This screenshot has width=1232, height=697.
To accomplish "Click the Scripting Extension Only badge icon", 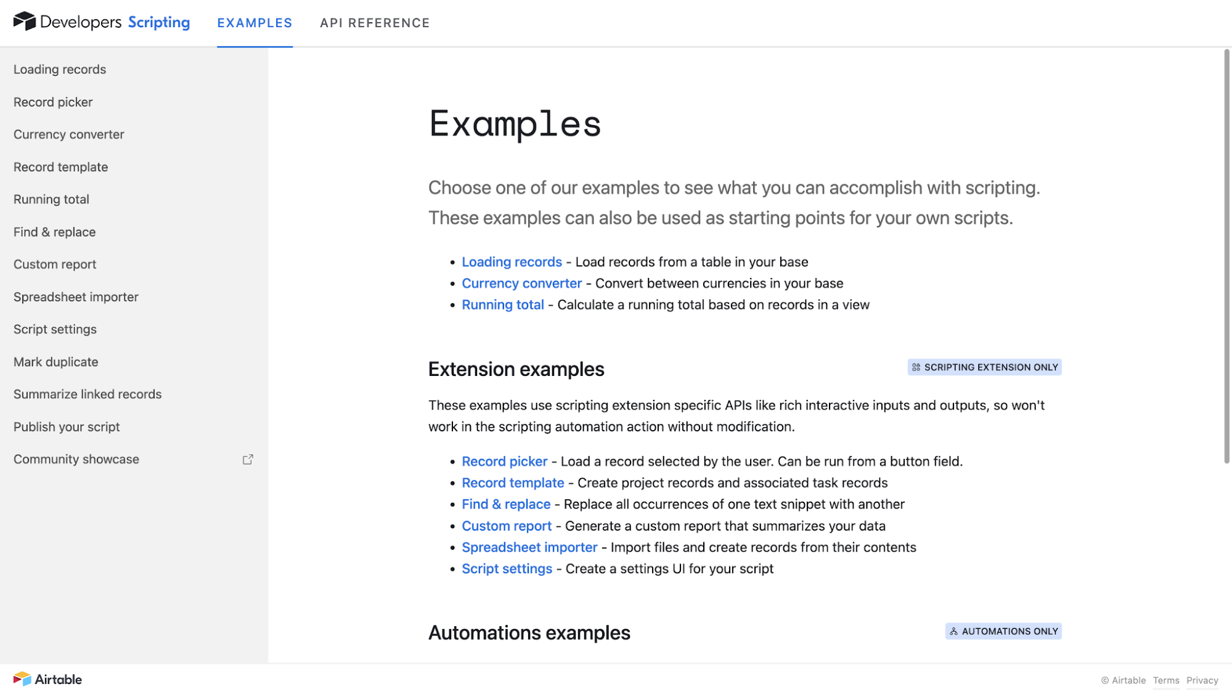I will (916, 367).
